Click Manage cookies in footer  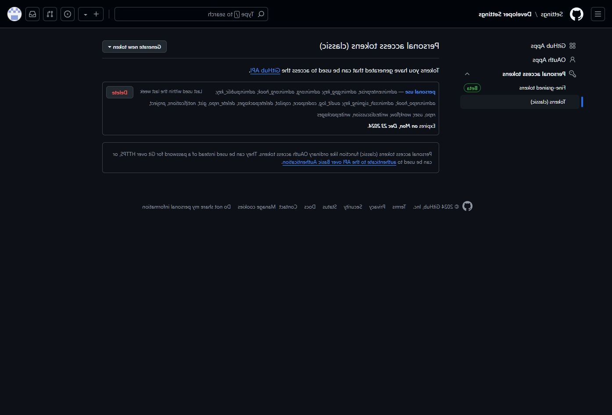tap(257, 207)
